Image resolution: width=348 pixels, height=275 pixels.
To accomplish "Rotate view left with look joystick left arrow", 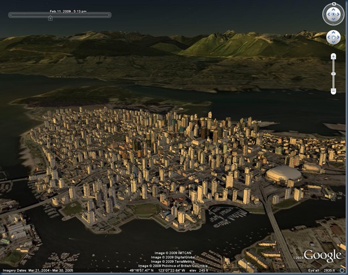I will pos(329,14).
